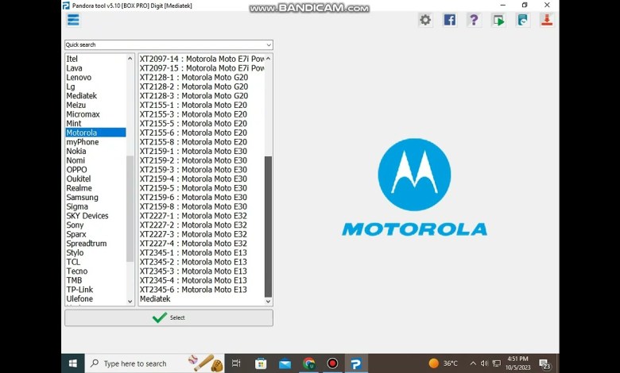This screenshot has height=373, width=620.
Task: Select model XT2345-1 Motorola Moto E13
Action: point(193,252)
